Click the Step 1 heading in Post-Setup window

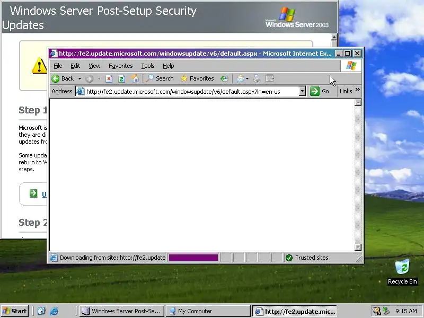(33, 110)
